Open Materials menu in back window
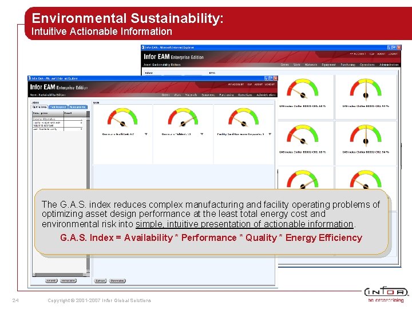The width and height of the screenshot is (412, 309). 311,64
